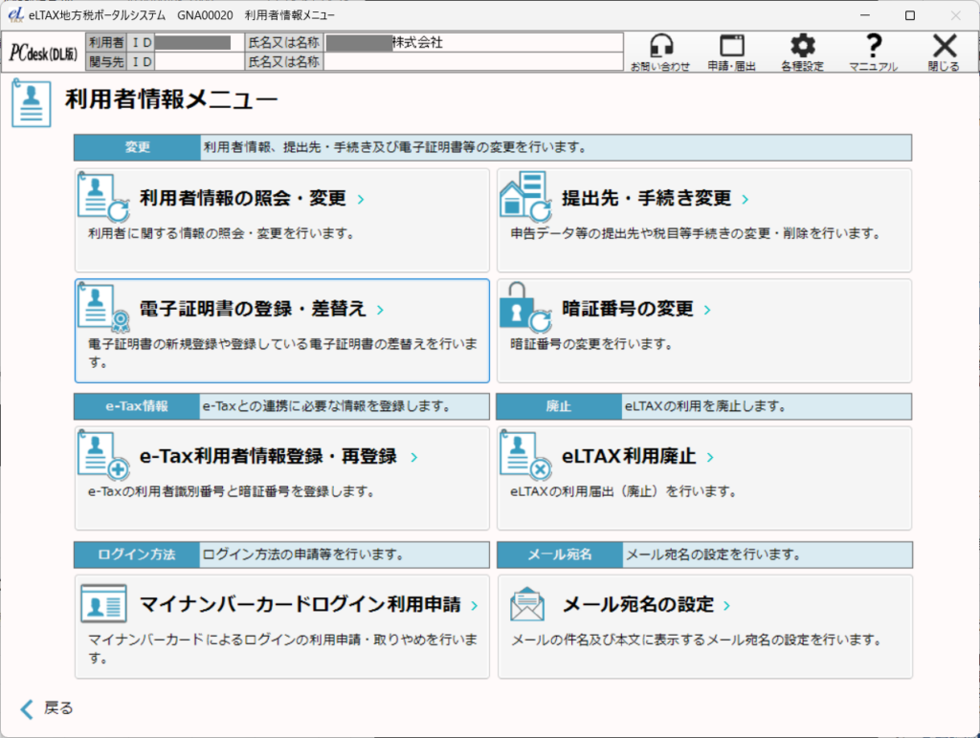Click 暗証番号の変更 padlock icon
This screenshot has height=738, width=980.
(525, 308)
